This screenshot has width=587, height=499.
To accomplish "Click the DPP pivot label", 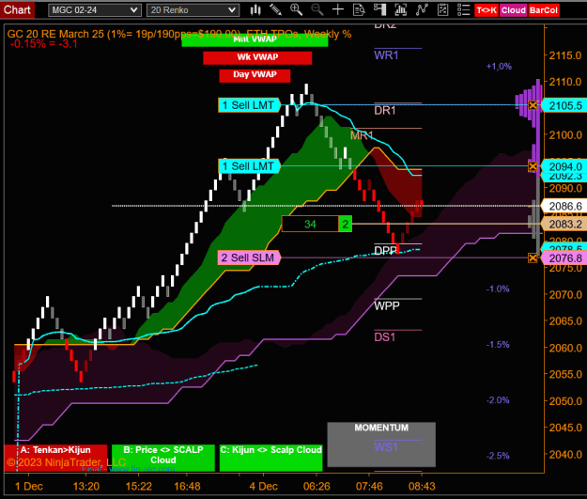I will click(x=385, y=251).
